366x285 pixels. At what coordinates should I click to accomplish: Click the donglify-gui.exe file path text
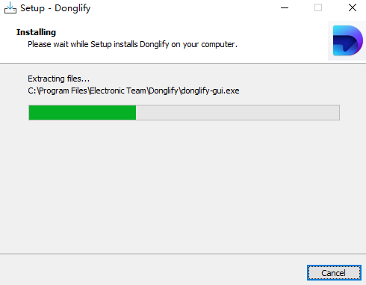pyautogui.click(x=134, y=91)
